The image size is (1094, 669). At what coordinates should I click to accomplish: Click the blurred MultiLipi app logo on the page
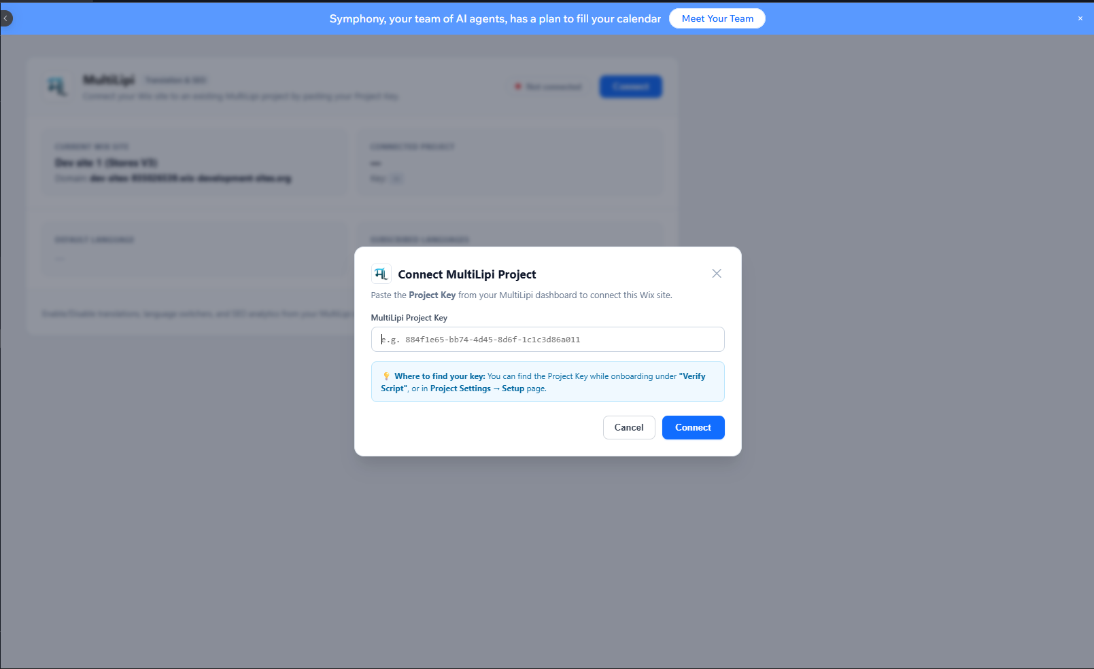coord(57,86)
